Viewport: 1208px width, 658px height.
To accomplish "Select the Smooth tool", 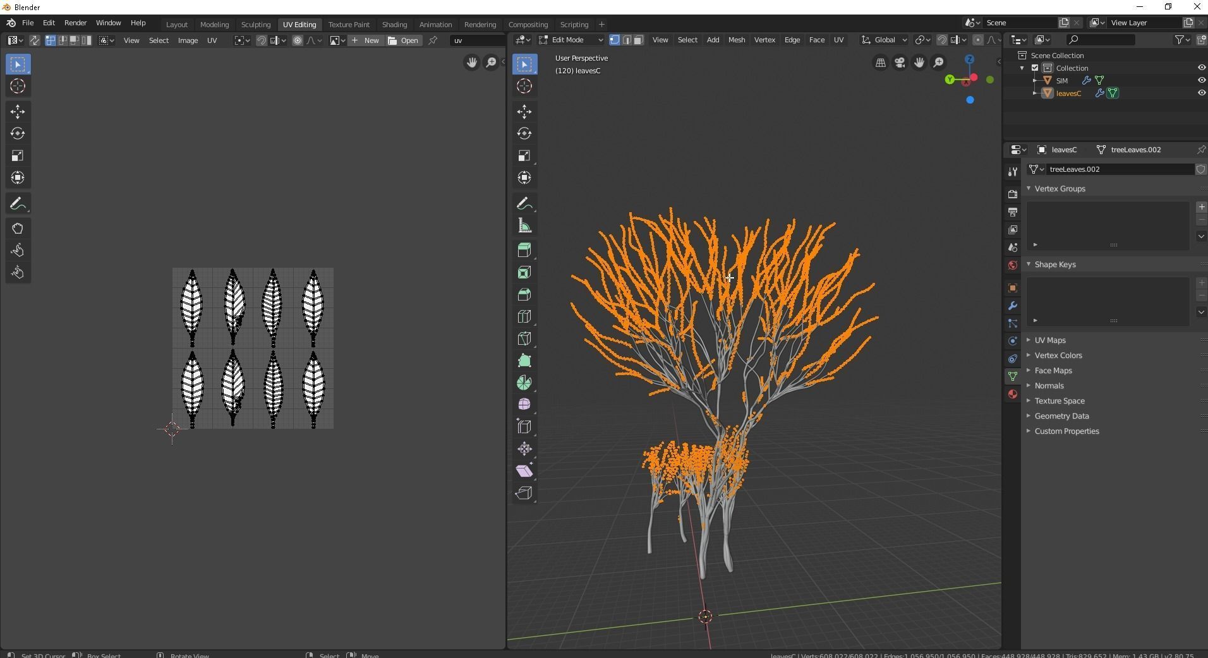I will (x=524, y=405).
